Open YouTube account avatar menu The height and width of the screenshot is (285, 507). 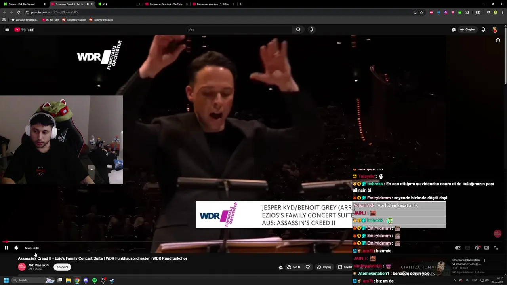[495, 30]
